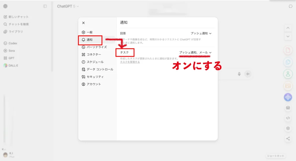Viewport: 296px width, 161px height.
Task: Click the voice mode waveform button
Action: [248, 74]
